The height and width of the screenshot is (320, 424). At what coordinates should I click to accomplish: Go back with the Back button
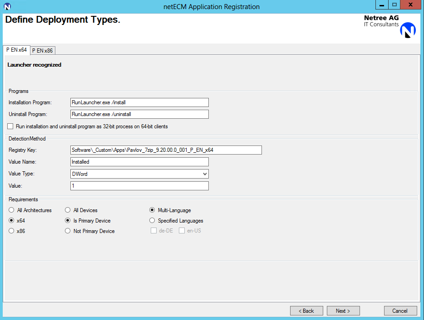pos(306,311)
